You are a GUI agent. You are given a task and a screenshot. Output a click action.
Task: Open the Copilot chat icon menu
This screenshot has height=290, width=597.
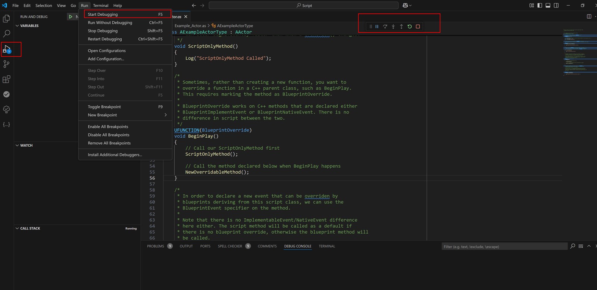[407, 6]
